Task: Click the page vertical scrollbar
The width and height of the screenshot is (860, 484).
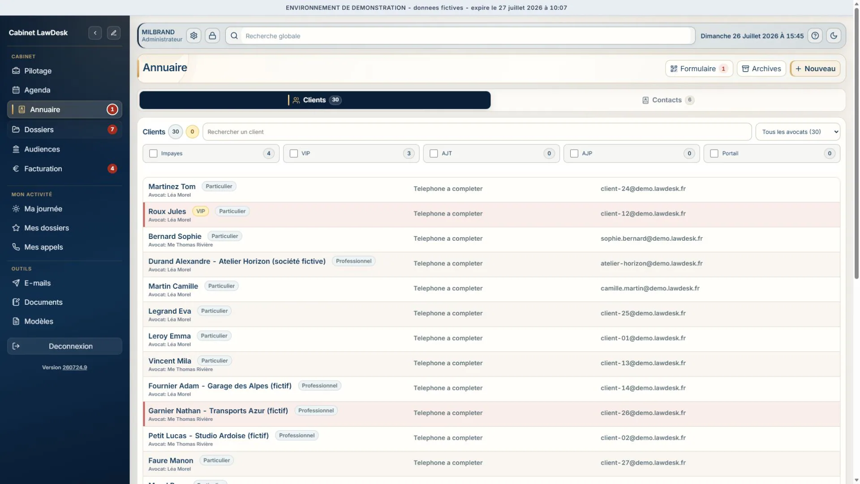Action: point(856,143)
